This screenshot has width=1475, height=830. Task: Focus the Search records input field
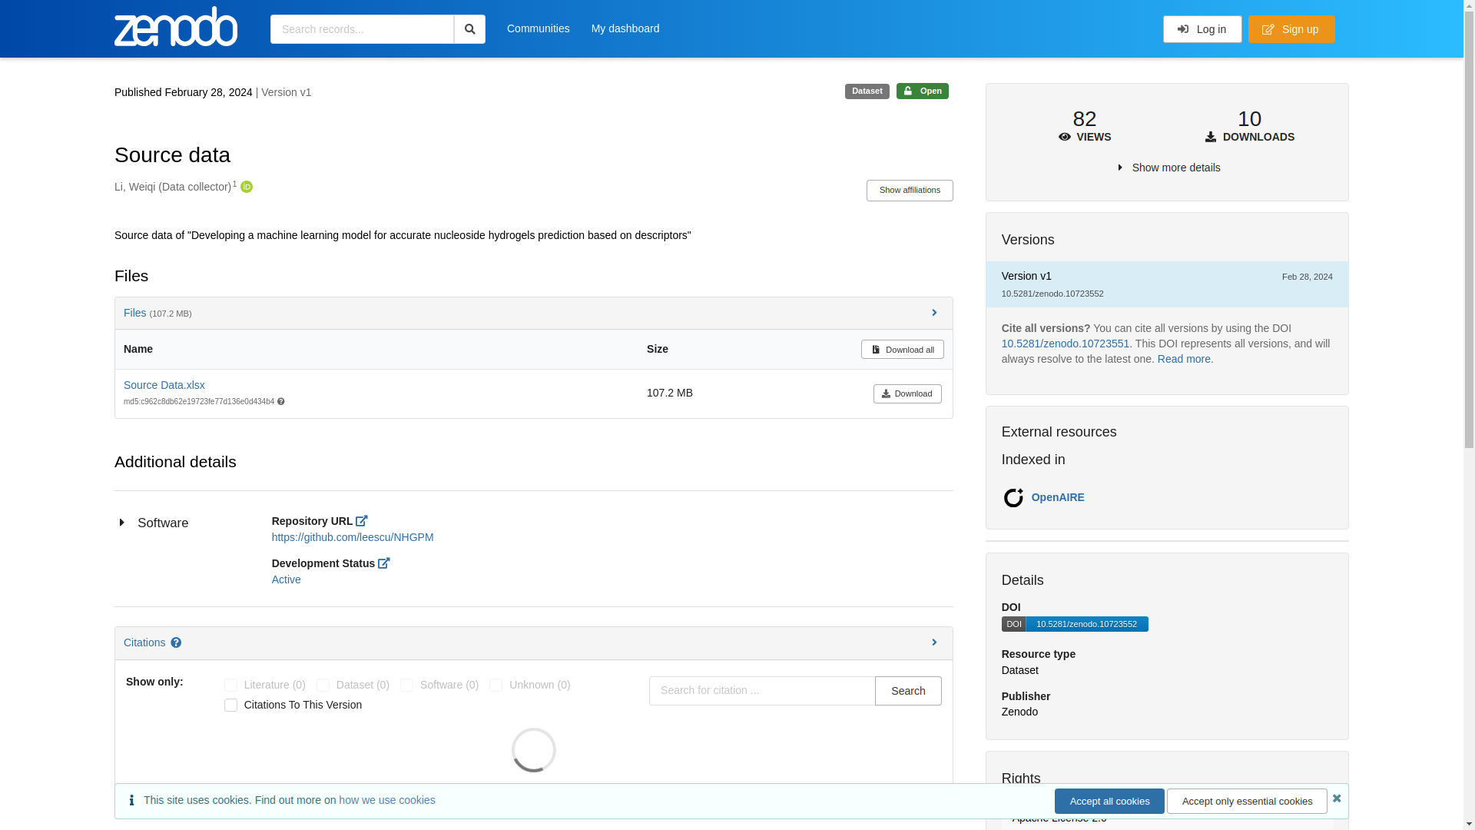coord(362,29)
